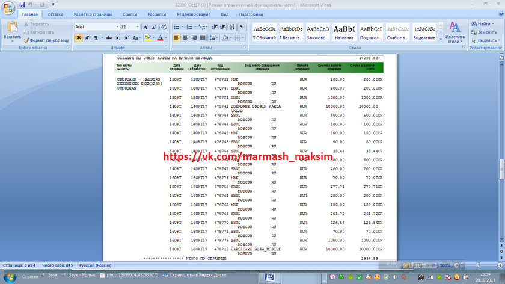Expand the styles gallery more arrow
The height and width of the screenshot is (284, 505).
441,39
